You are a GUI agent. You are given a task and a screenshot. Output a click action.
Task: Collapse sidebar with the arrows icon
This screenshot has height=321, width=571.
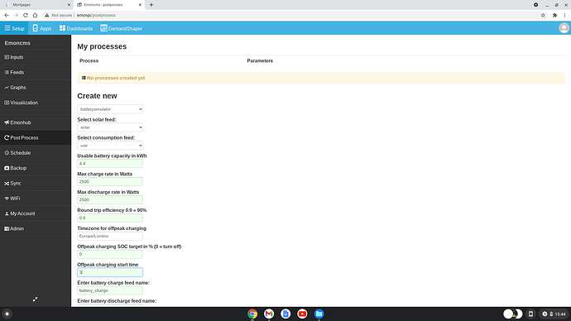[35, 299]
